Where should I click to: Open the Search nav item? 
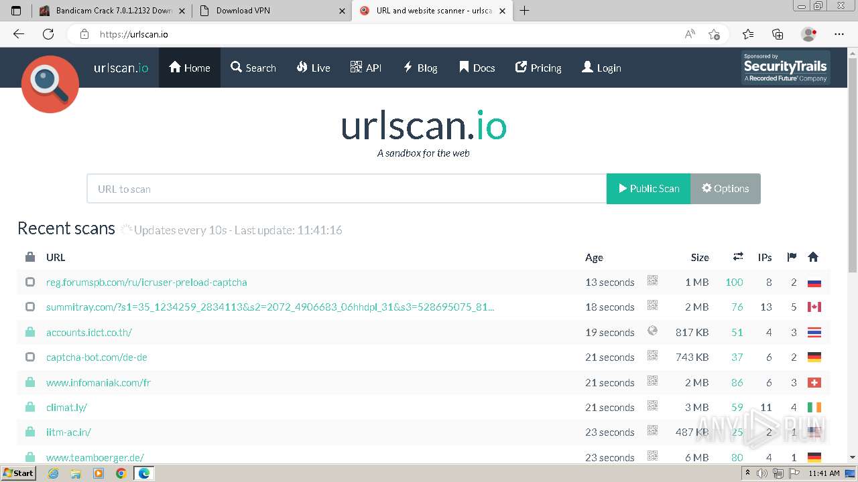coord(253,68)
